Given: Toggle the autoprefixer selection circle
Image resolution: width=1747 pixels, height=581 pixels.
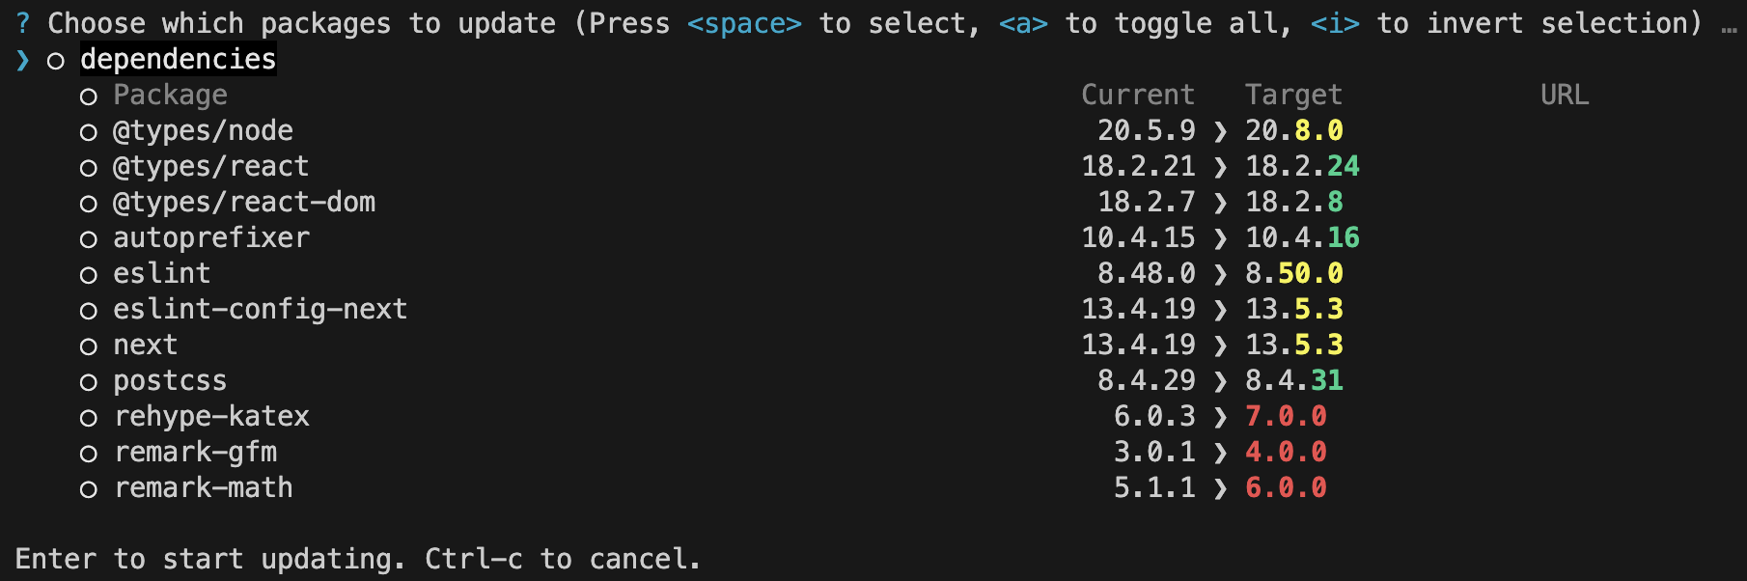Looking at the screenshot, I should (89, 240).
